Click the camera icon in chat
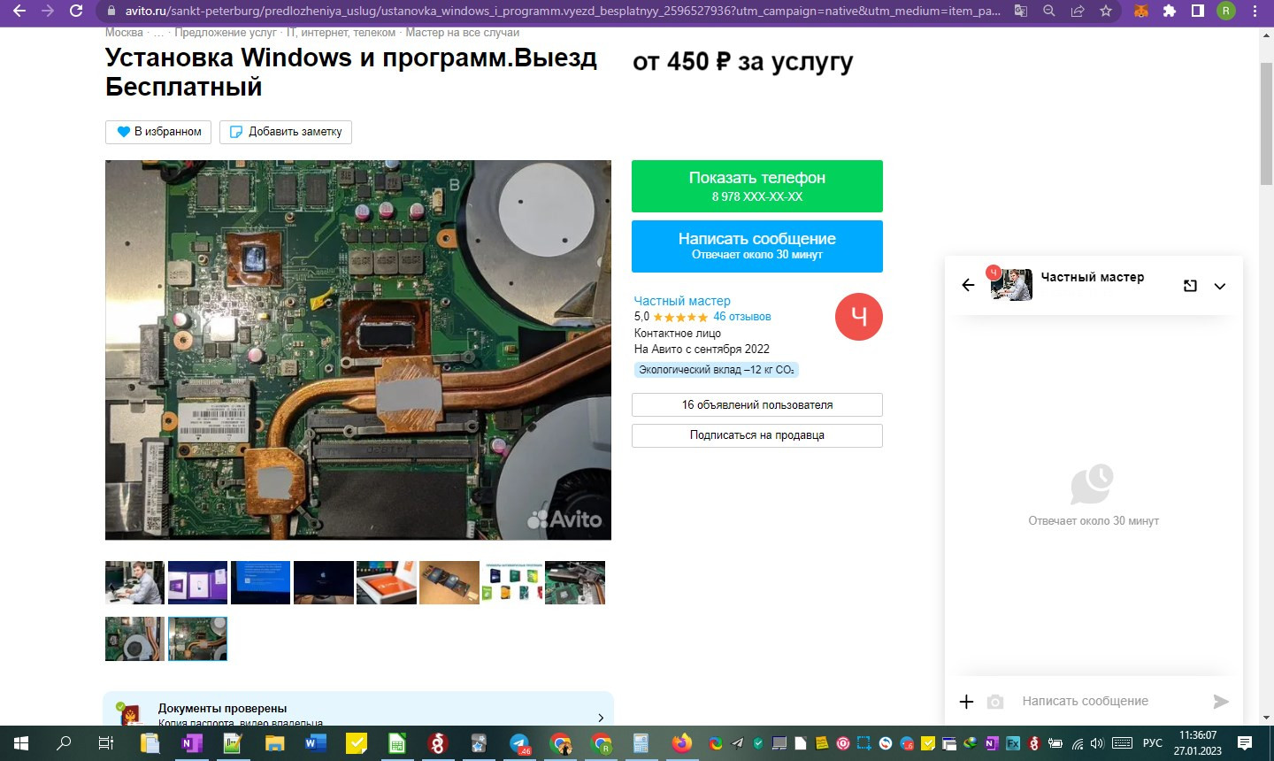The image size is (1274, 761). coord(995,702)
